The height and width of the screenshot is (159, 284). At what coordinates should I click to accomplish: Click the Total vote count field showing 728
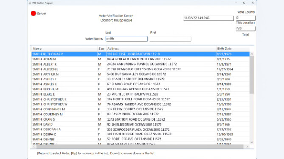click(x=245, y=28)
